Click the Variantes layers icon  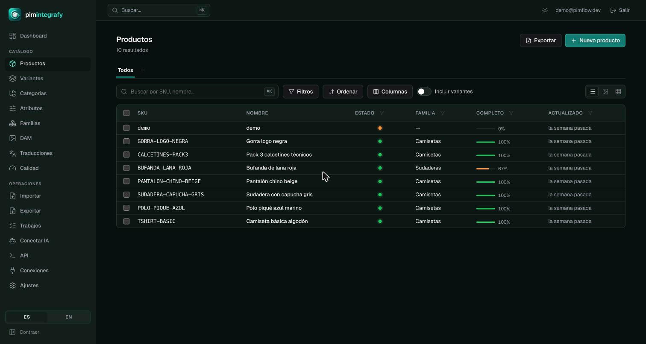[12, 79]
